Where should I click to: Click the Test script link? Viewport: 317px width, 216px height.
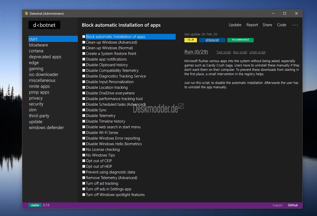(224, 52)
